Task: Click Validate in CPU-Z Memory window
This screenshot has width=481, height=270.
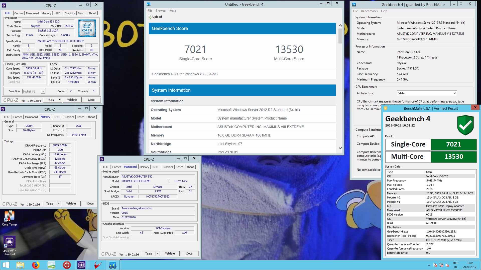Action: tap(71, 203)
